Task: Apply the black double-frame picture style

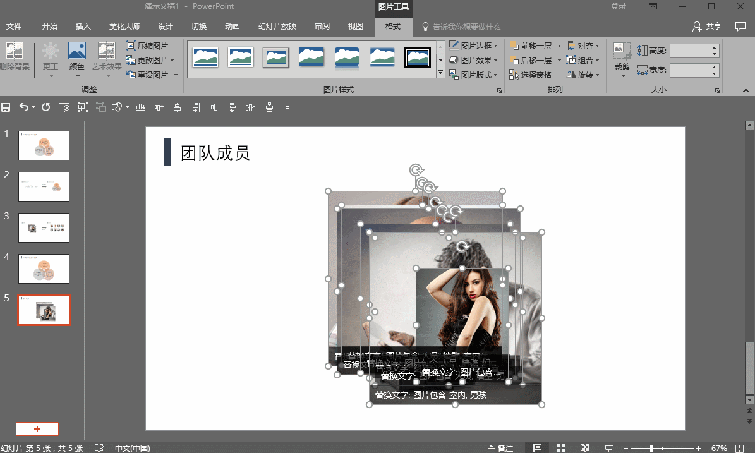Action: coord(418,57)
